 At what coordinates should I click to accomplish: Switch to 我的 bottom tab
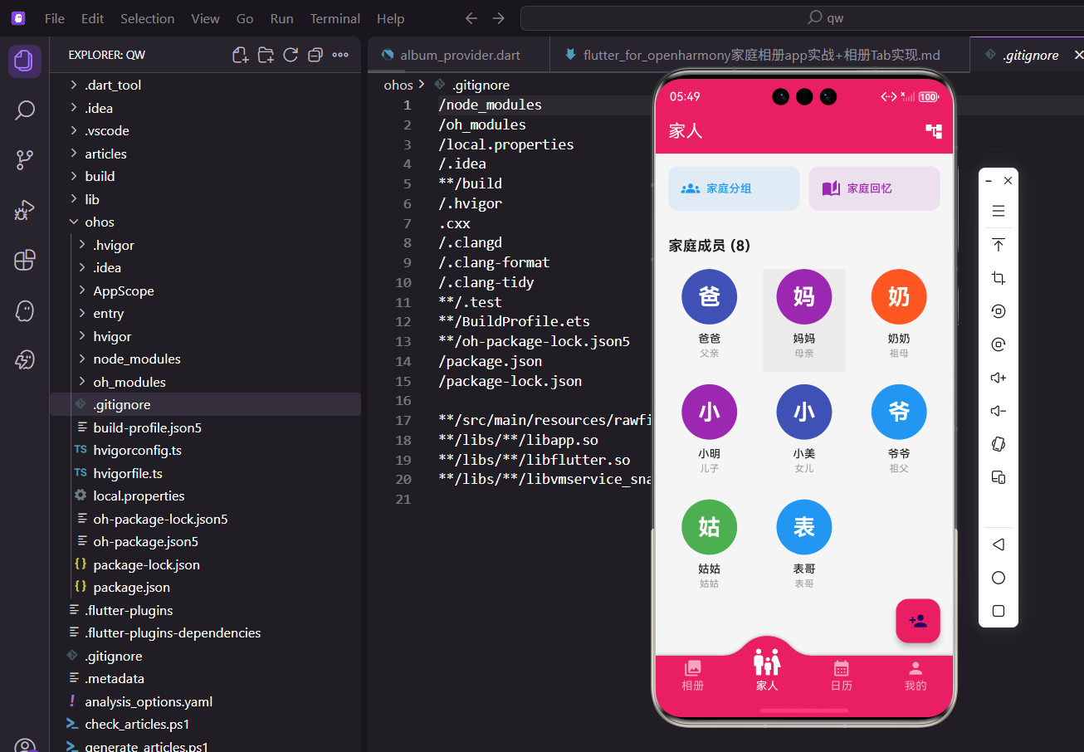916,676
